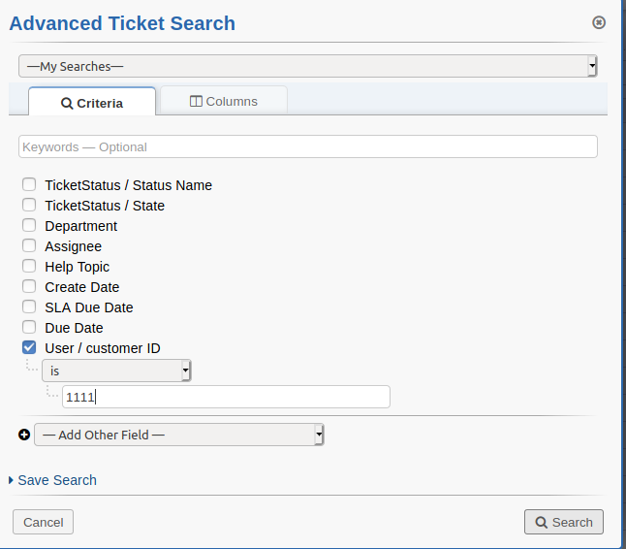The image size is (626, 549).
Task: Enable the Assignee criteria checkbox
Action: [29, 245]
